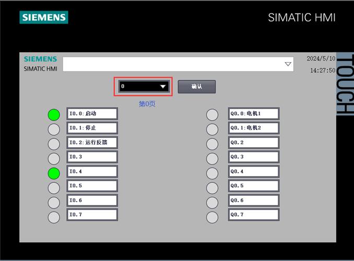Click the indicator lamp beside Q0.5

tap(212, 188)
